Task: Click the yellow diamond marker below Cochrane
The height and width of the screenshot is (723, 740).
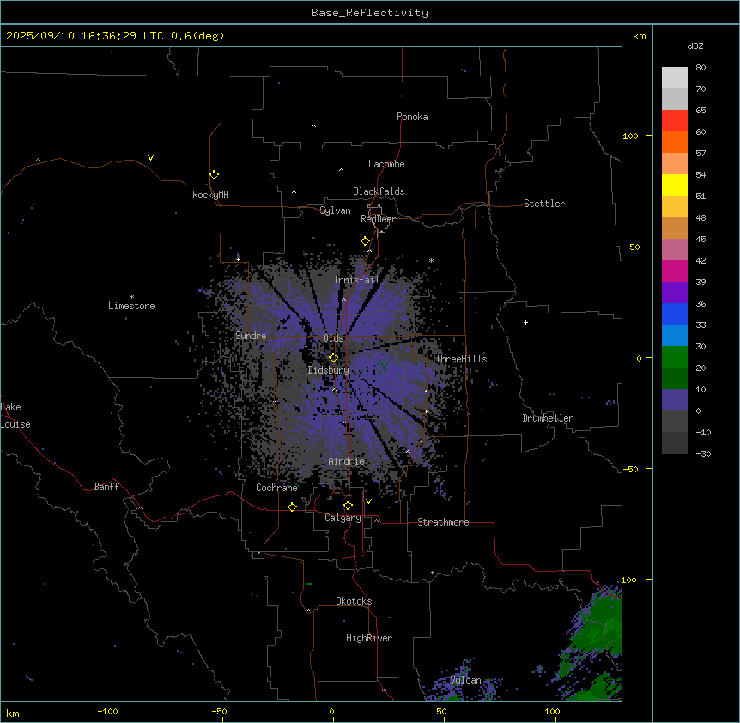Action: pyautogui.click(x=292, y=507)
